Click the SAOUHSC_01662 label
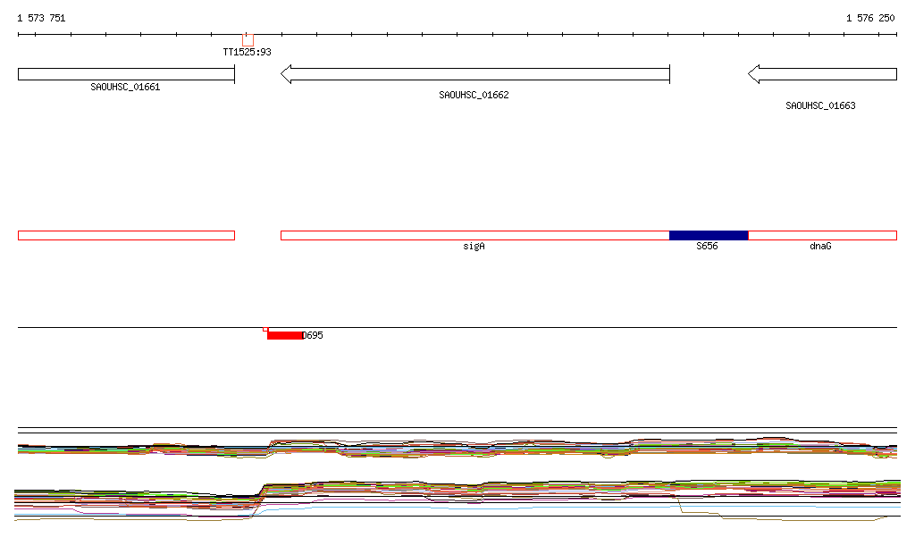 tap(474, 95)
